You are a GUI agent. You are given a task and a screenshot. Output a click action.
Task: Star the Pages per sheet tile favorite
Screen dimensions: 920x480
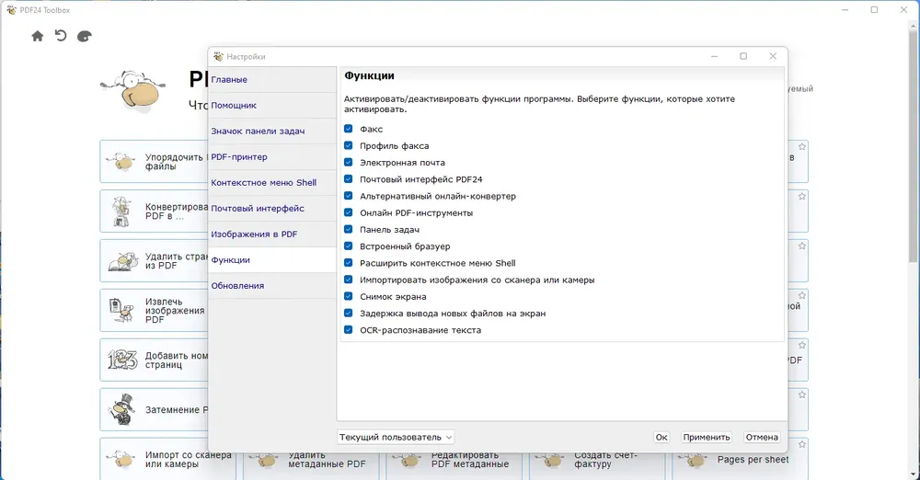(802, 445)
